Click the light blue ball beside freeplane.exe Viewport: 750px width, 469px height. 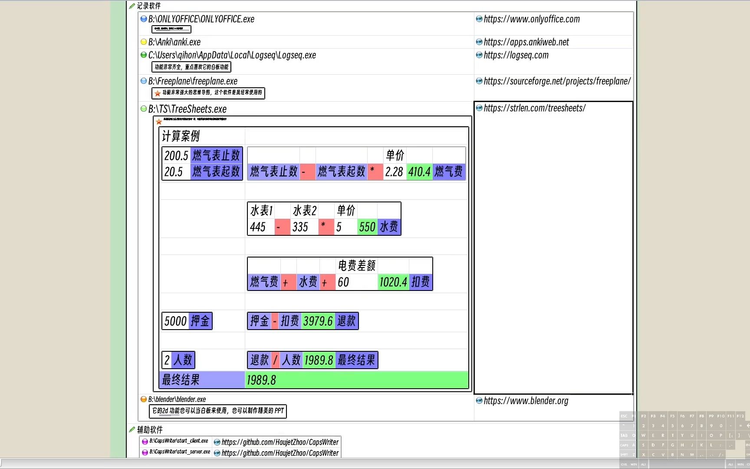click(x=144, y=81)
